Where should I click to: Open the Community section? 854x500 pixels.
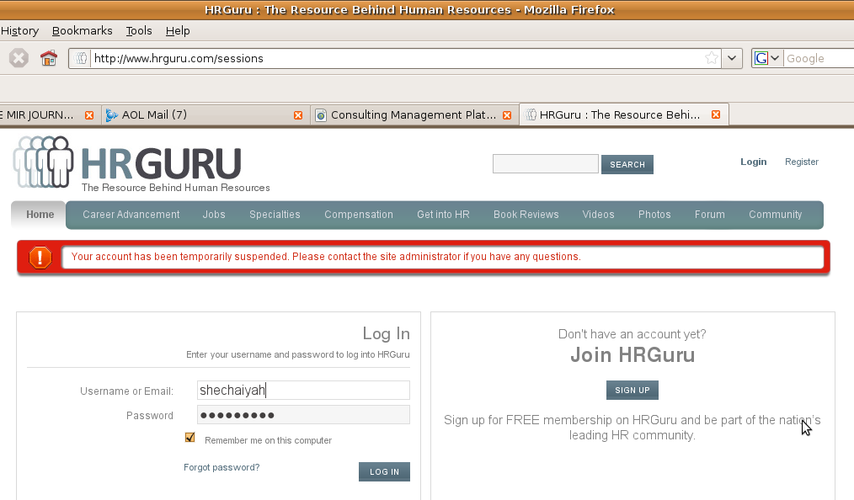[776, 215]
